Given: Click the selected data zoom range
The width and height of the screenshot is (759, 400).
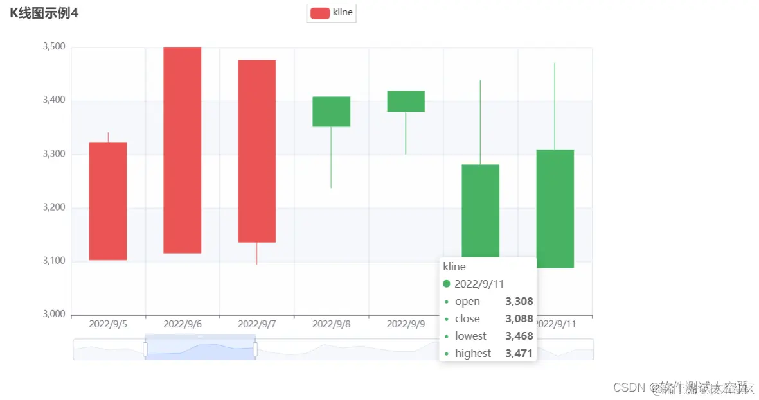Looking at the screenshot, I should (x=201, y=349).
